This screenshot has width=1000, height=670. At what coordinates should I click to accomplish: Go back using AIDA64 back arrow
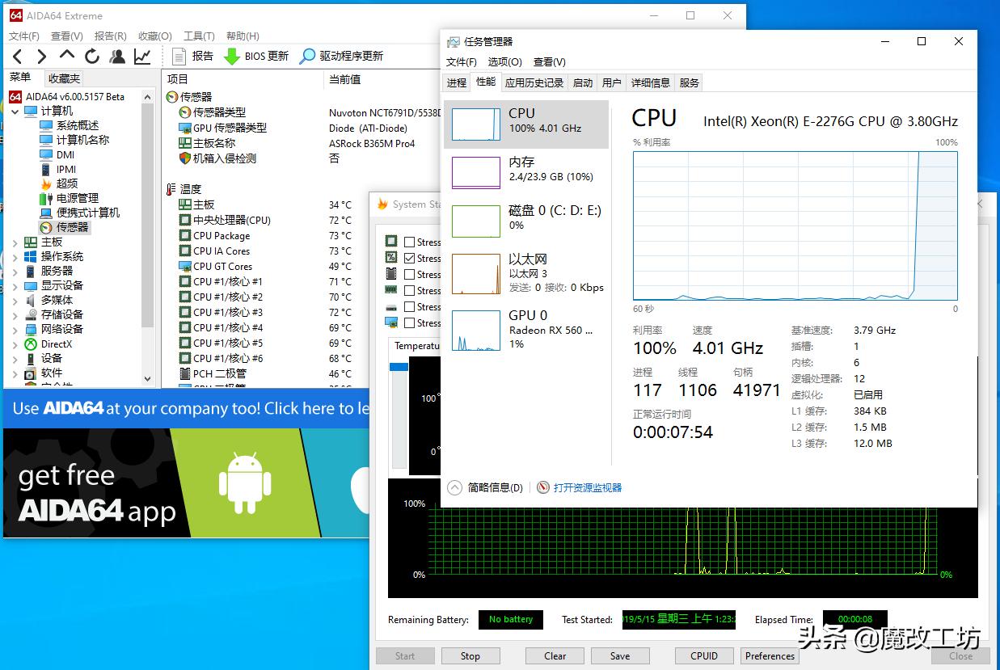tap(18, 56)
